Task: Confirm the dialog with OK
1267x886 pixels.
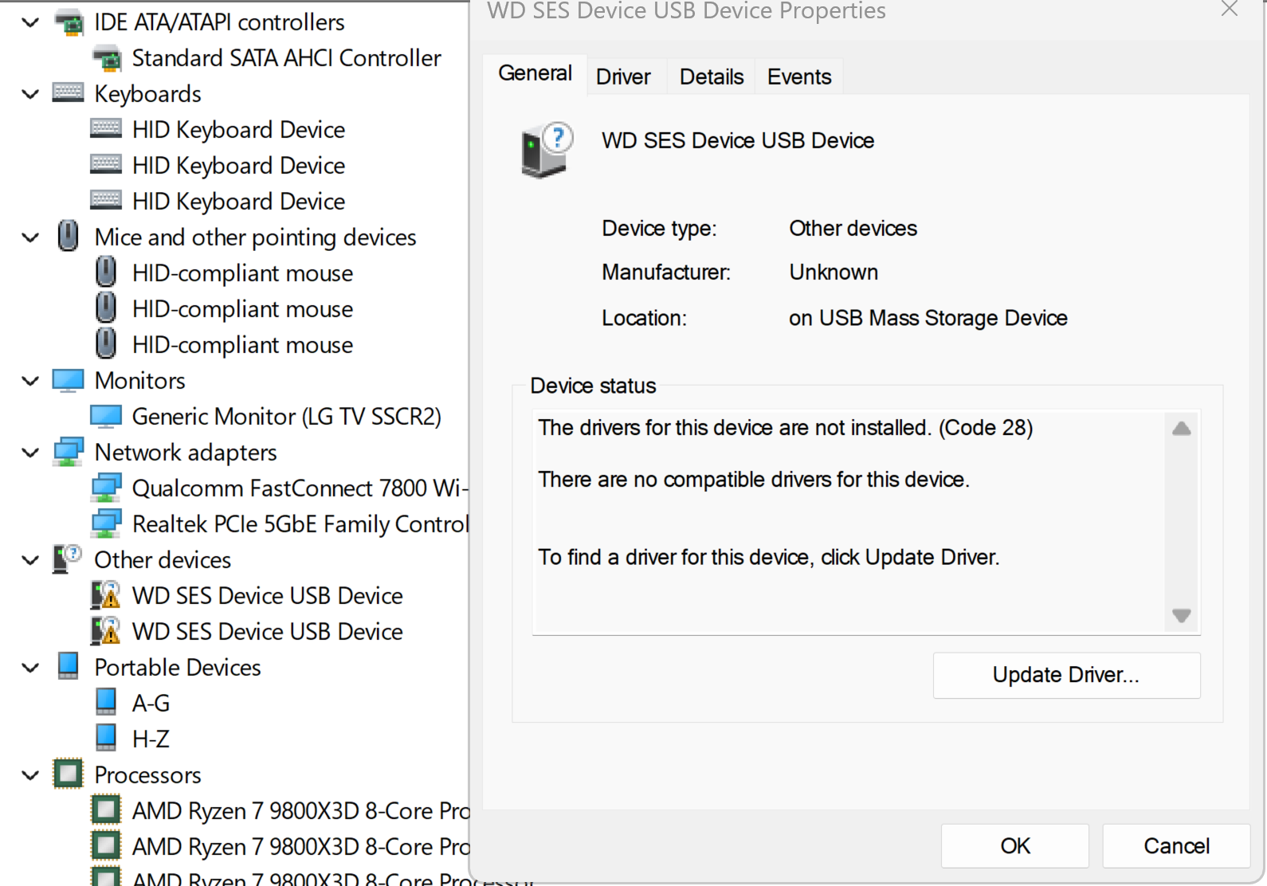Action: click(1015, 845)
